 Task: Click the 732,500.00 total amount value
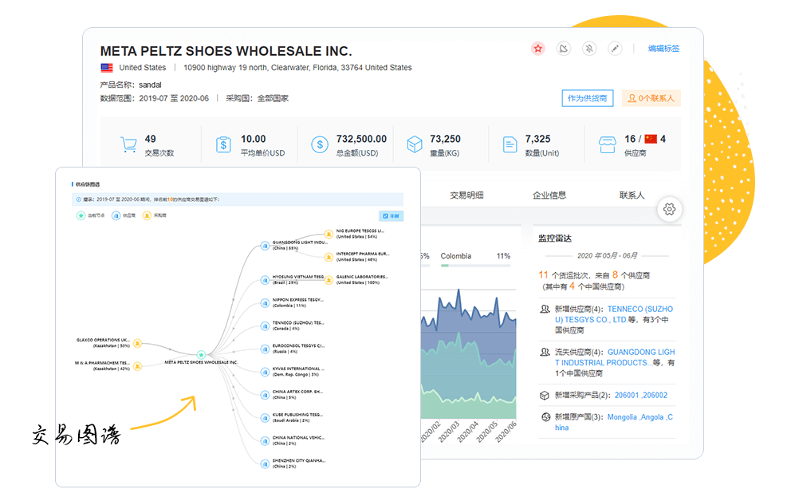[361, 139]
